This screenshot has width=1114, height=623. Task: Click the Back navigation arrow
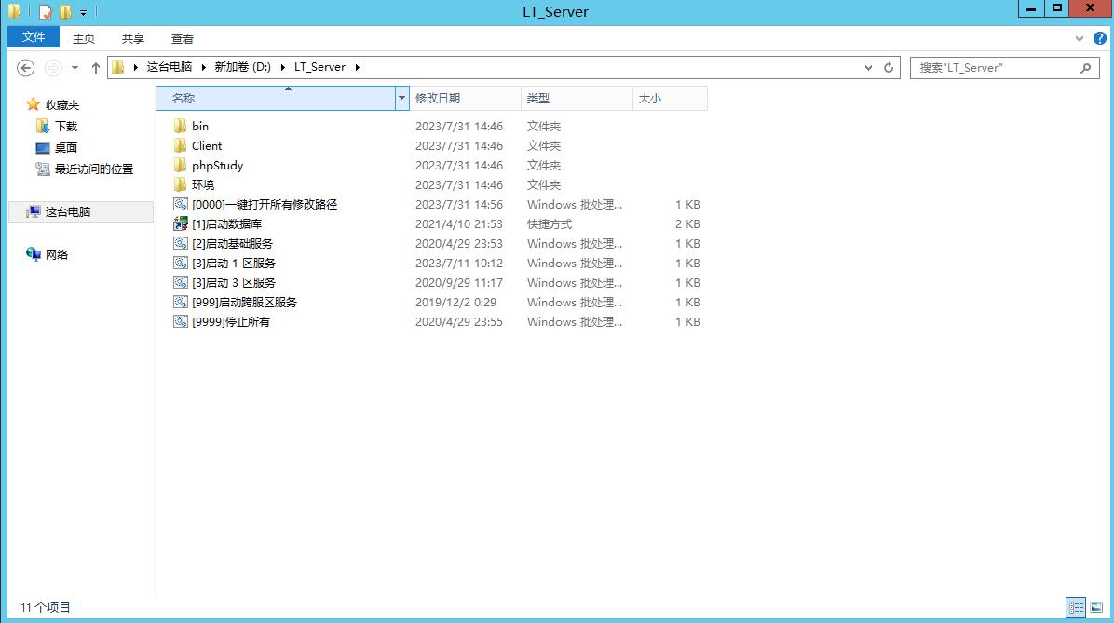(26, 68)
